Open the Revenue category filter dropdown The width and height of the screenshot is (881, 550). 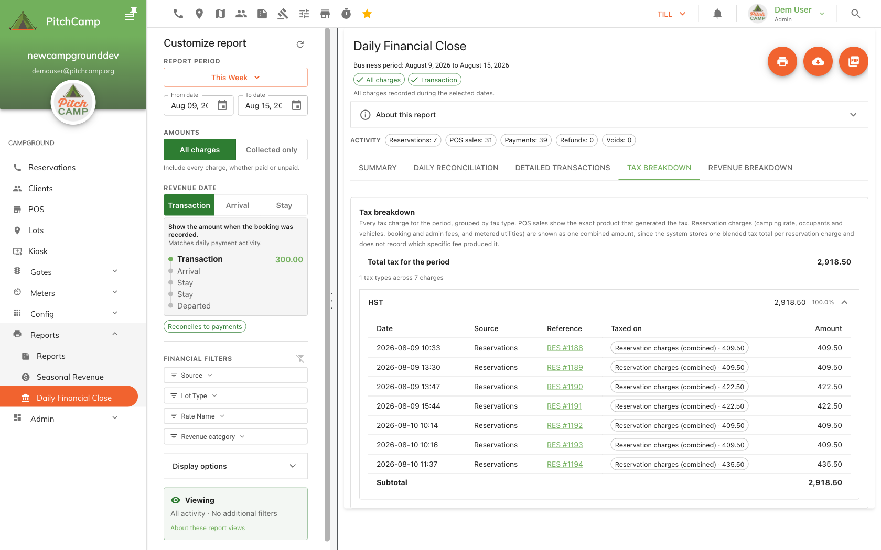pyautogui.click(x=235, y=437)
